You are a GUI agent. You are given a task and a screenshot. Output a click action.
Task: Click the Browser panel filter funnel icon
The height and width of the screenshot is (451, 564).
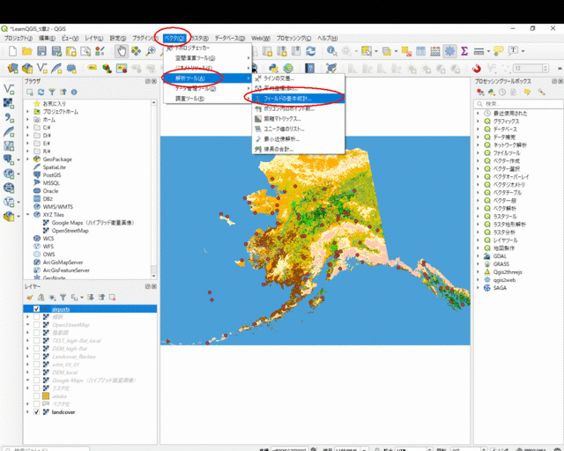[x=52, y=92]
